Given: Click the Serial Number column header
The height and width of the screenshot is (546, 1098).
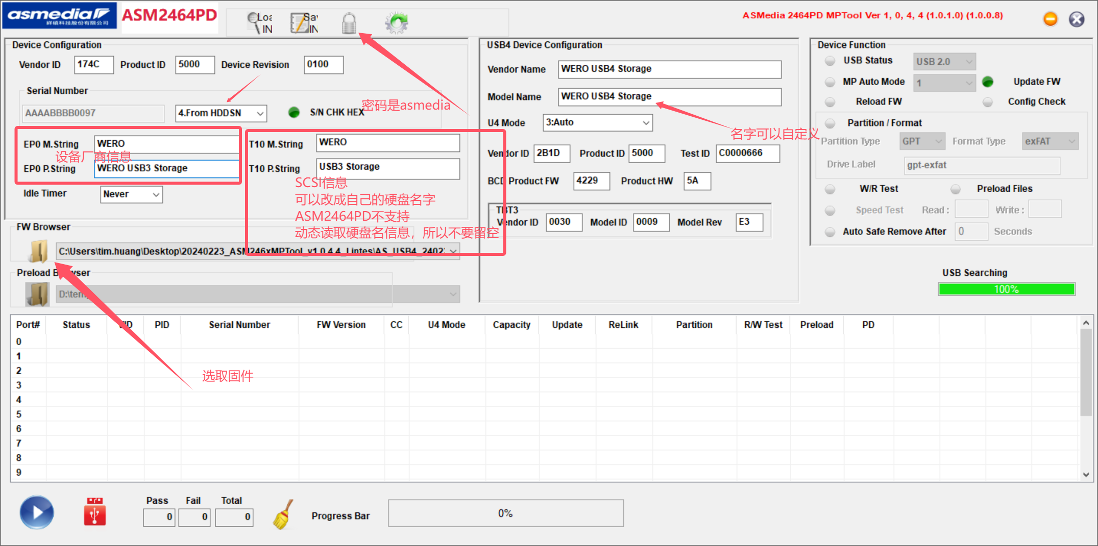Looking at the screenshot, I should click(x=239, y=325).
